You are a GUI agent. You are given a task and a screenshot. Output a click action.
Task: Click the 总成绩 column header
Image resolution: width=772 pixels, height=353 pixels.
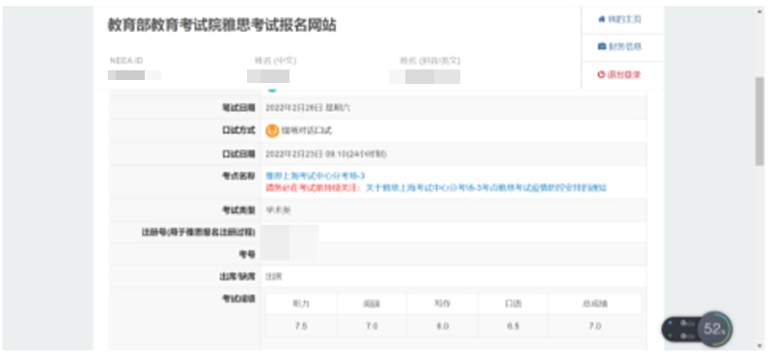click(x=595, y=304)
